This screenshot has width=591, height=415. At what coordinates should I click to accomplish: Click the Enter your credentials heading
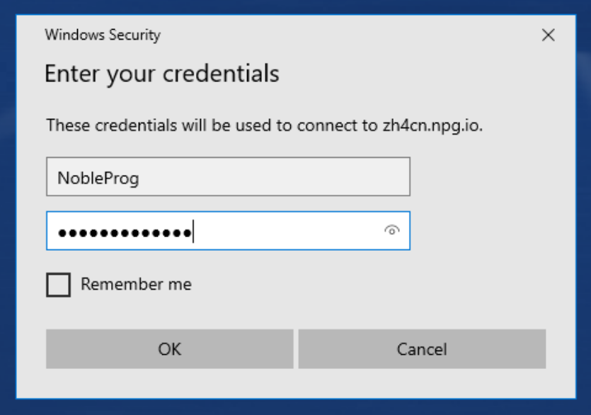click(161, 74)
